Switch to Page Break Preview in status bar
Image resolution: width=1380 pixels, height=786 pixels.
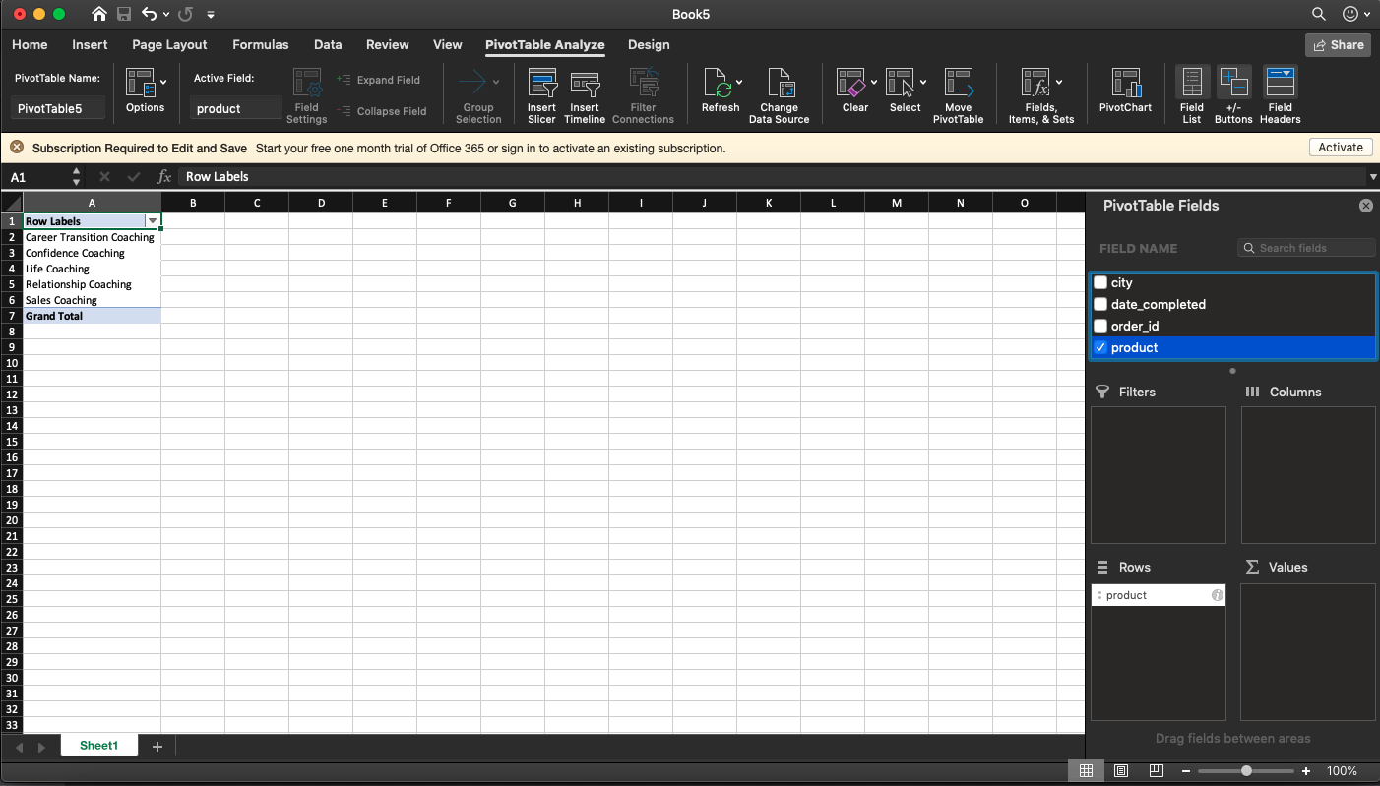[1157, 771]
